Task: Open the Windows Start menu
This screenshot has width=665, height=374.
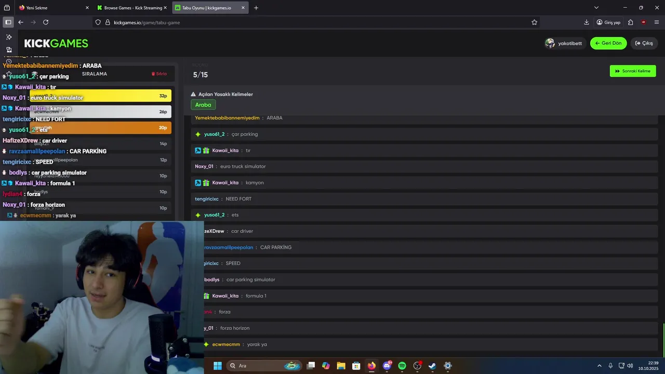Action: coord(218,366)
